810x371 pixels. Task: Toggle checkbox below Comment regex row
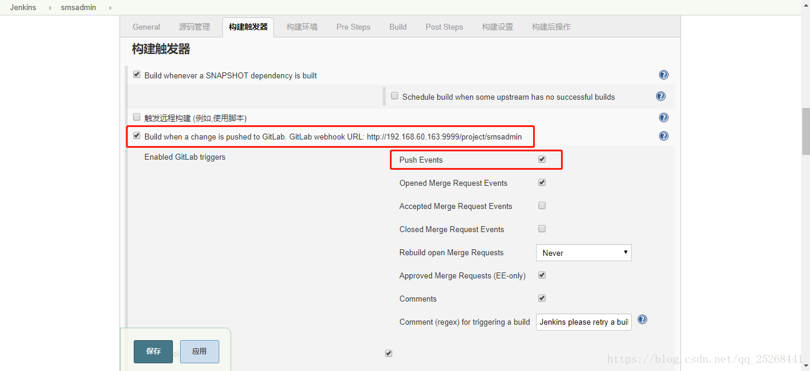coord(389,353)
